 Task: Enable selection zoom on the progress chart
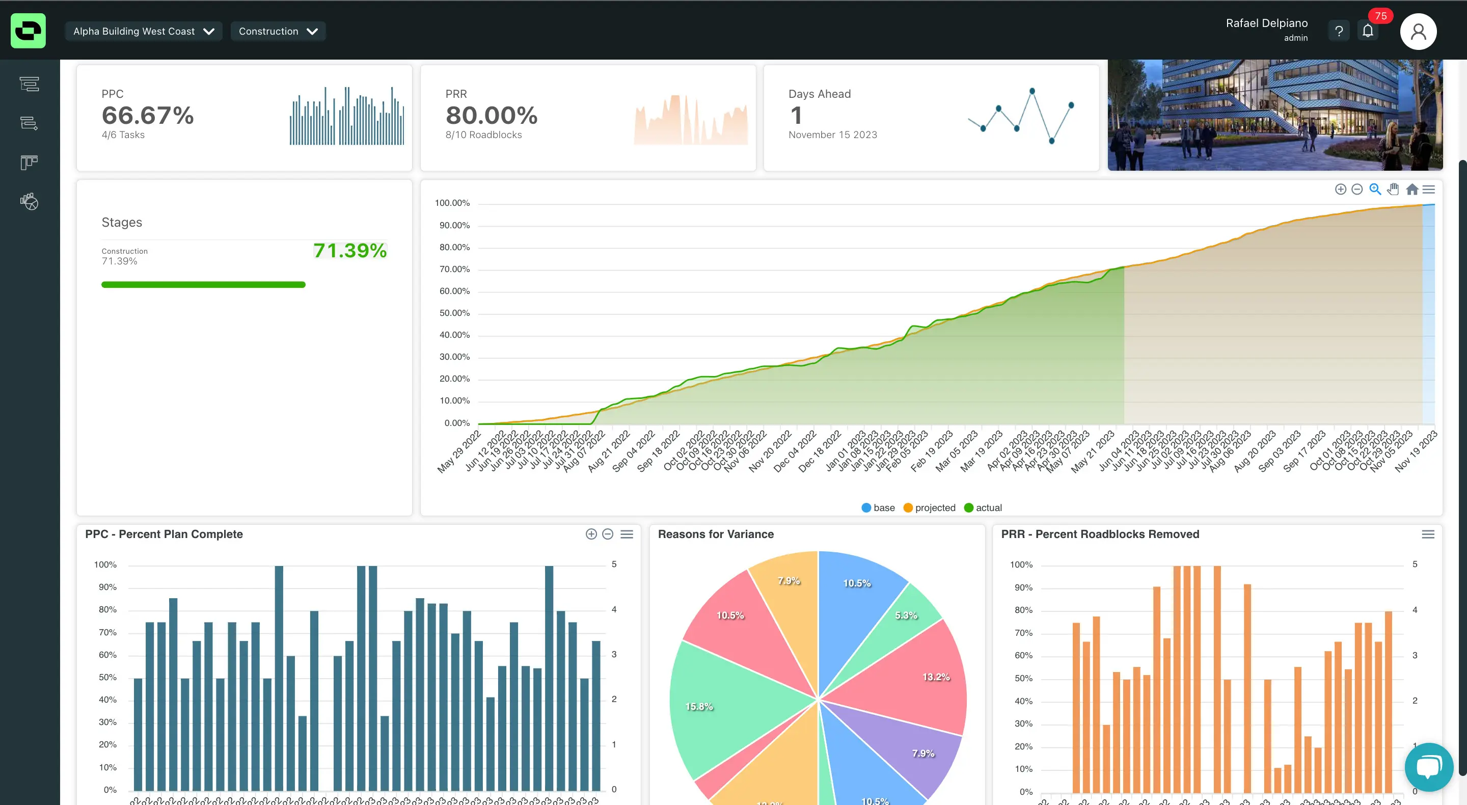(x=1375, y=189)
